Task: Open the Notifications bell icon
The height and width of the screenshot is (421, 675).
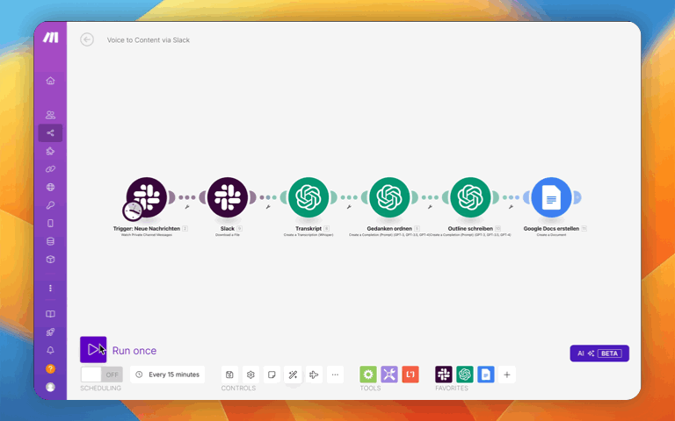Action: click(x=50, y=350)
